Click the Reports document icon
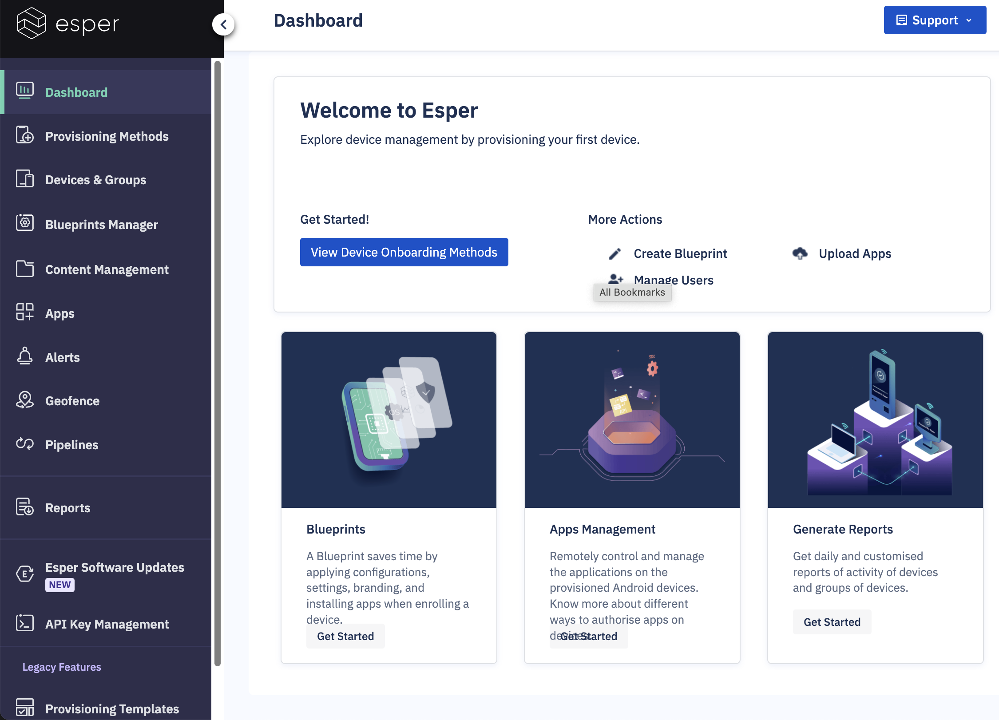The width and height of the screenshot is (999, 720). tap(24, 507)
